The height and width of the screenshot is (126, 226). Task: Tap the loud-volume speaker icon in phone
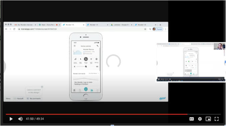click(x=97, y=66)
